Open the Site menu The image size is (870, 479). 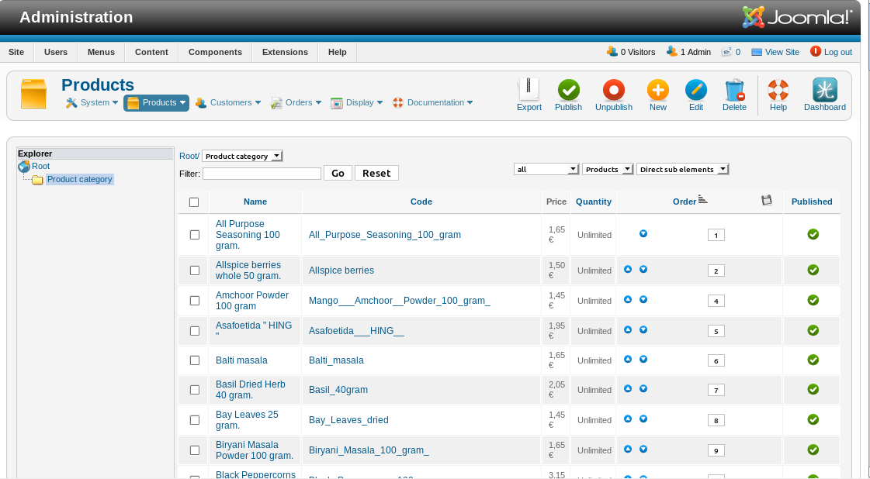click(x=16, y=52)
